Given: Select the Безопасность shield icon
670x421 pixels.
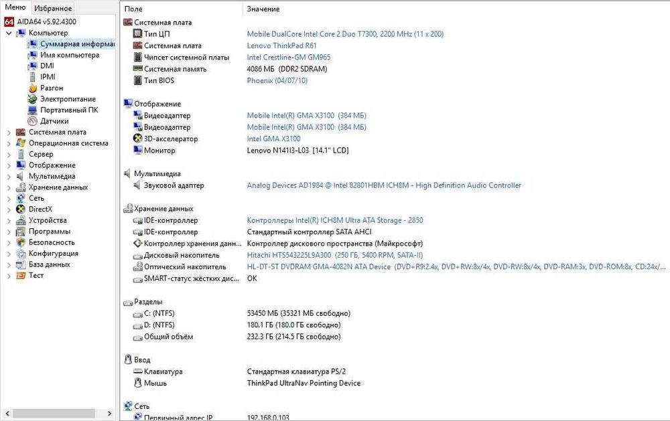Looking at the screenshot, I should point(21,242).
